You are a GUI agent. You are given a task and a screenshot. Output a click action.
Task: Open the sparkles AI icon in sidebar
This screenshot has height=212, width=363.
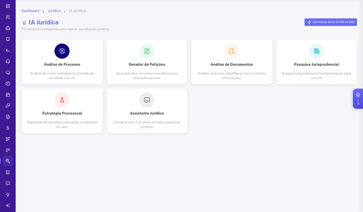coord(8,205)
